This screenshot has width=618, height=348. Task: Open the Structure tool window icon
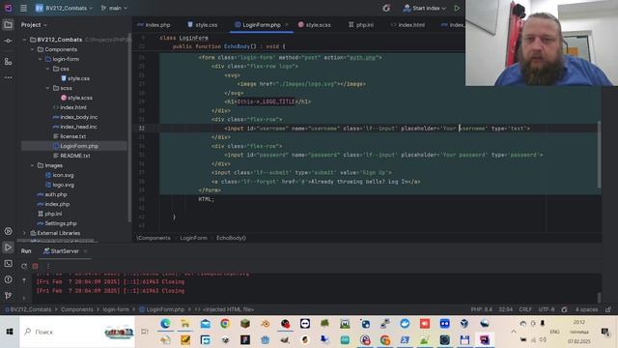click(x=8, y=62)
